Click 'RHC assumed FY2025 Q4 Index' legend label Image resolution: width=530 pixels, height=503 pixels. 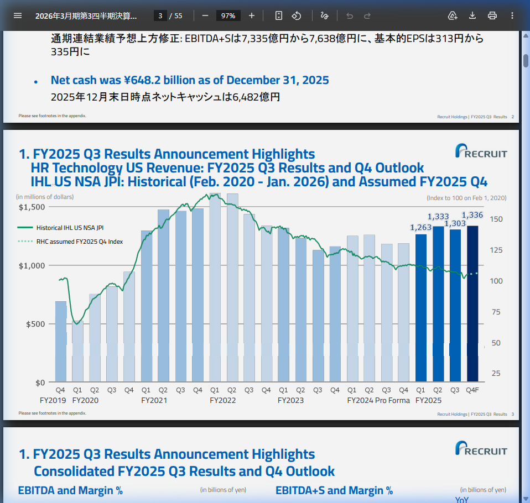[80, 242]
